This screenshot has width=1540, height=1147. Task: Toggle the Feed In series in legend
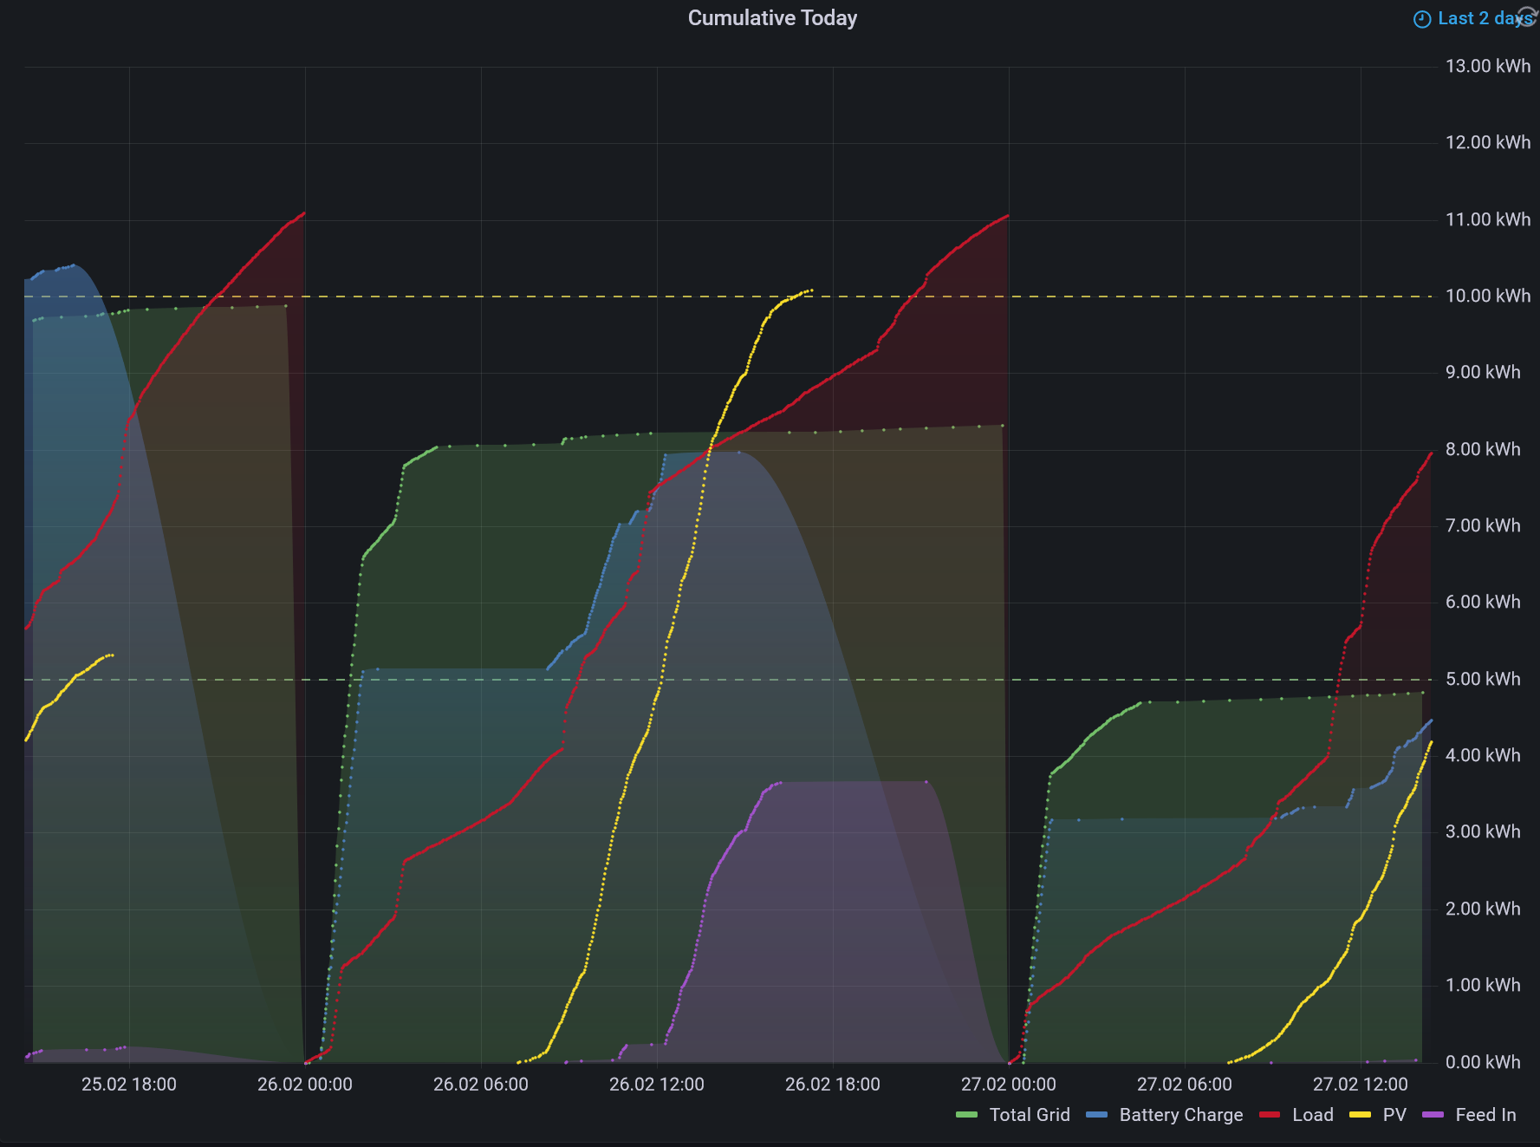[x=1485, y=1115]
